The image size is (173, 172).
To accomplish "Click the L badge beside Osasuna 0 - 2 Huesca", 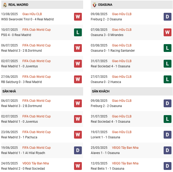I will (167, 79).
